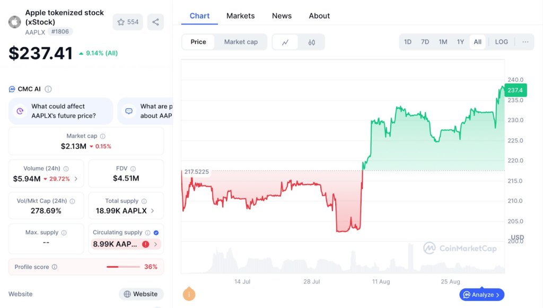Toggle chart to Price view
Screen dimensions: 543x308
tap(198, 42)
